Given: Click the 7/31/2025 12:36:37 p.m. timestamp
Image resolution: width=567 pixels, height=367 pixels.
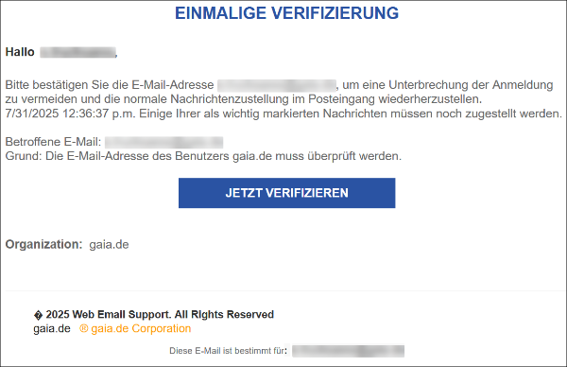Looking at the screenshot, I should click(x=70, y=114).
